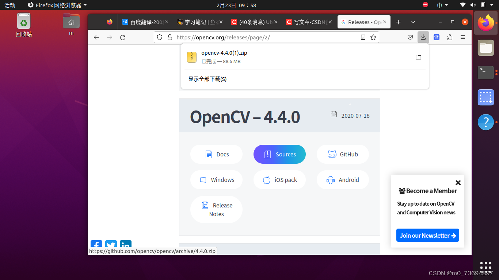Click the battery status icon
499x280 pixels.
coord(483,5)
